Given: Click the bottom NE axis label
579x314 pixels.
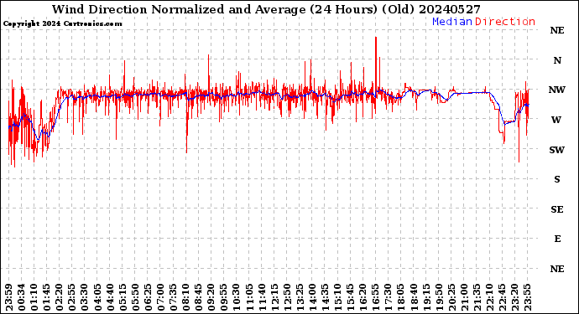Looking at the screenshot, I should coord(557,269).
